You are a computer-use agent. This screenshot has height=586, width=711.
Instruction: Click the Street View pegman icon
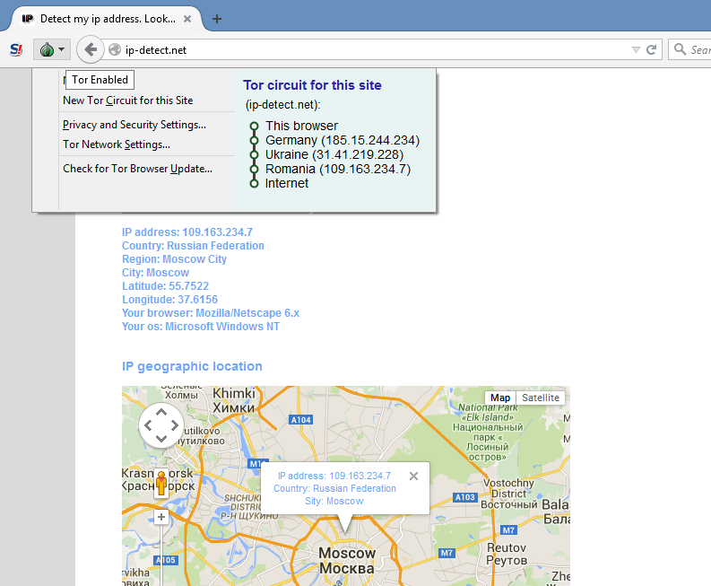click(x=161, y=483)
